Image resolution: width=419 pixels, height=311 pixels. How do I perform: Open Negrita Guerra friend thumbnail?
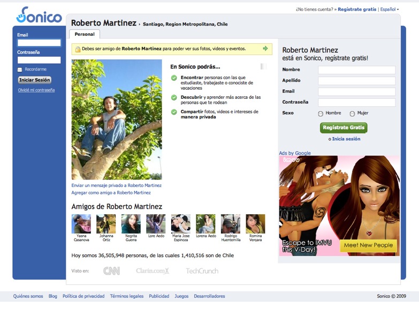coord(131,224)
